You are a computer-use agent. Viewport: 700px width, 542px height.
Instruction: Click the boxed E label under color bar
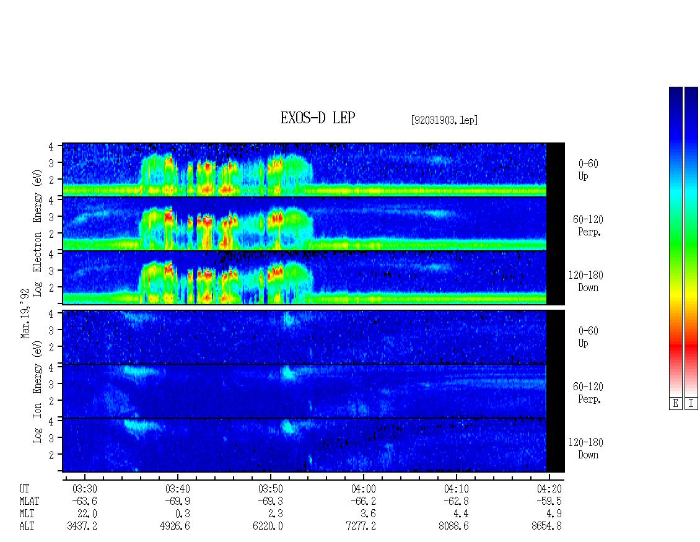point(675,404)
